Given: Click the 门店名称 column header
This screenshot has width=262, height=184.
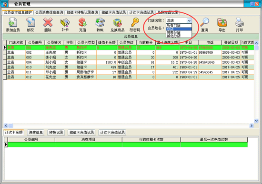Looking at the screenshot, I should pyautogui.click(x=16, y=42).
